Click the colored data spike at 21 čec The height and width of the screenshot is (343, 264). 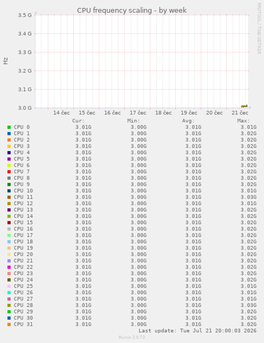(x=244, y=106)
